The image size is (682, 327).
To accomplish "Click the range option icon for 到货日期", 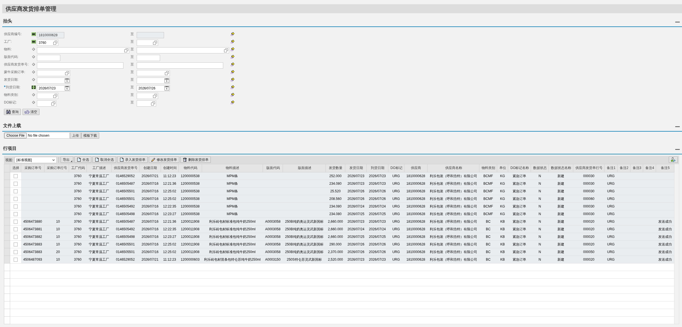I will coord(34,87).
